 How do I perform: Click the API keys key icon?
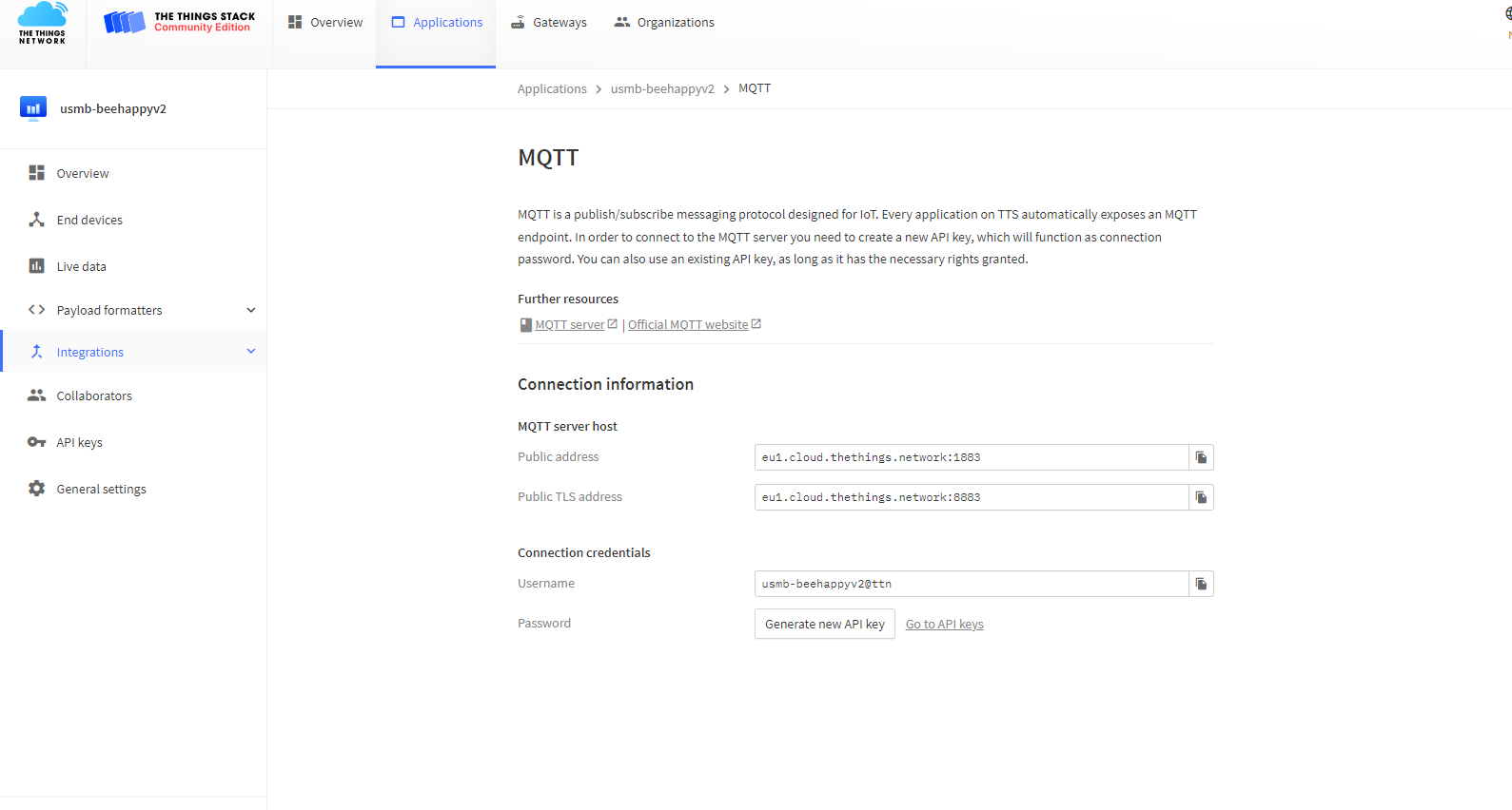37,442
